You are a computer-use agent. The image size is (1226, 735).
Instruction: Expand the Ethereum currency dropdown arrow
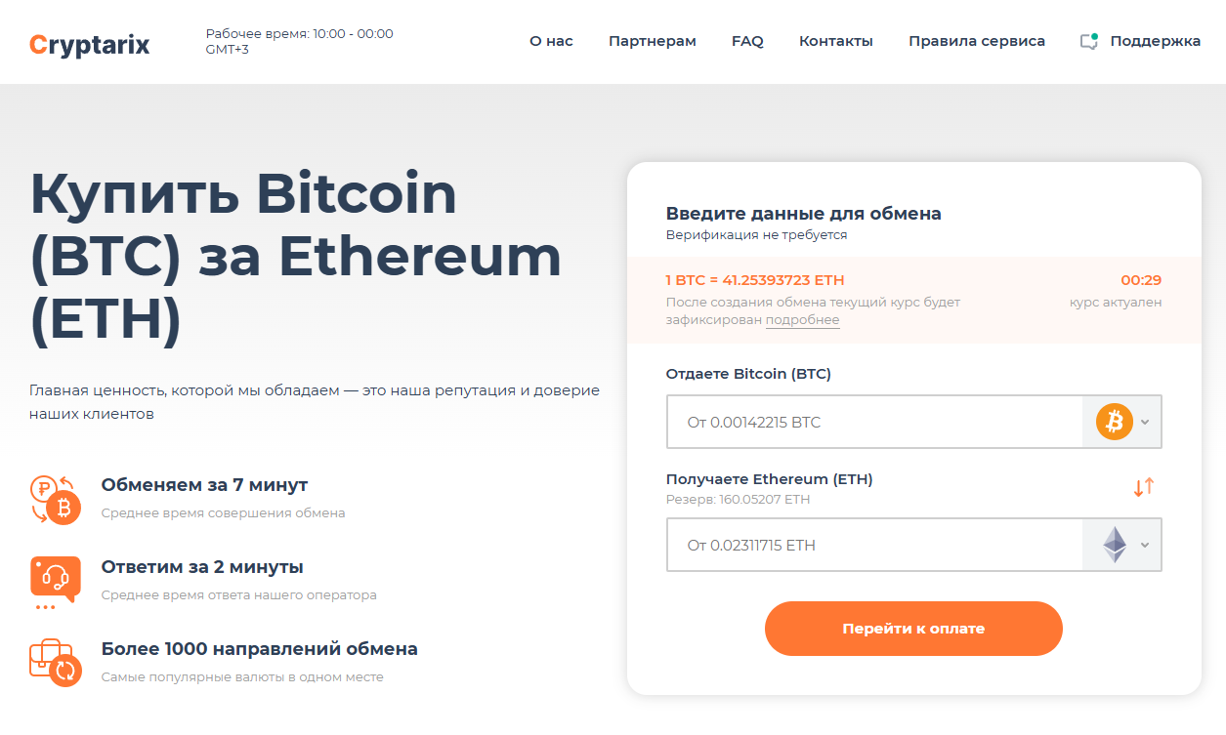(x=1145, y=545)
